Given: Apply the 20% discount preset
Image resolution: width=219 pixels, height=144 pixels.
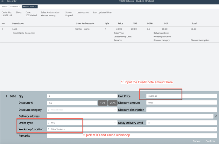Looking at the screenshot, I should tap(113, 103).
